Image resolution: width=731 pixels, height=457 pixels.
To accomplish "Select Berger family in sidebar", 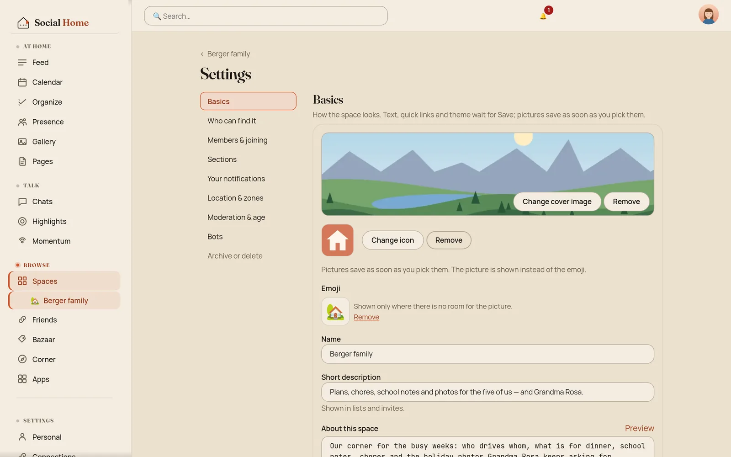I will click(64, 300).
